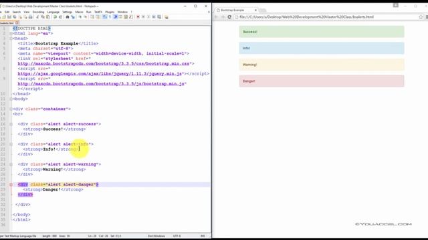
Task: Open the Plugins menu
Action: click(110, 12)
